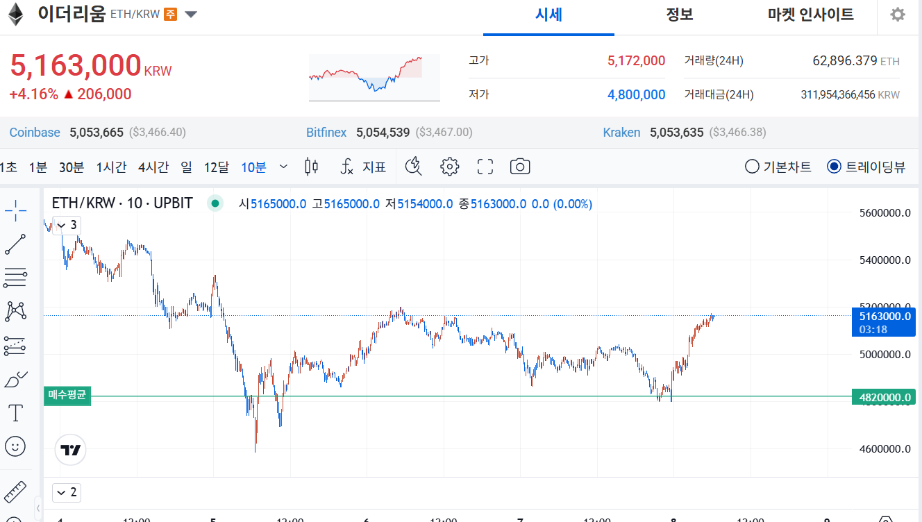Open the ETH/KRW market dropdown arrow
922x522 pixels.
click(x=191, y=15)
